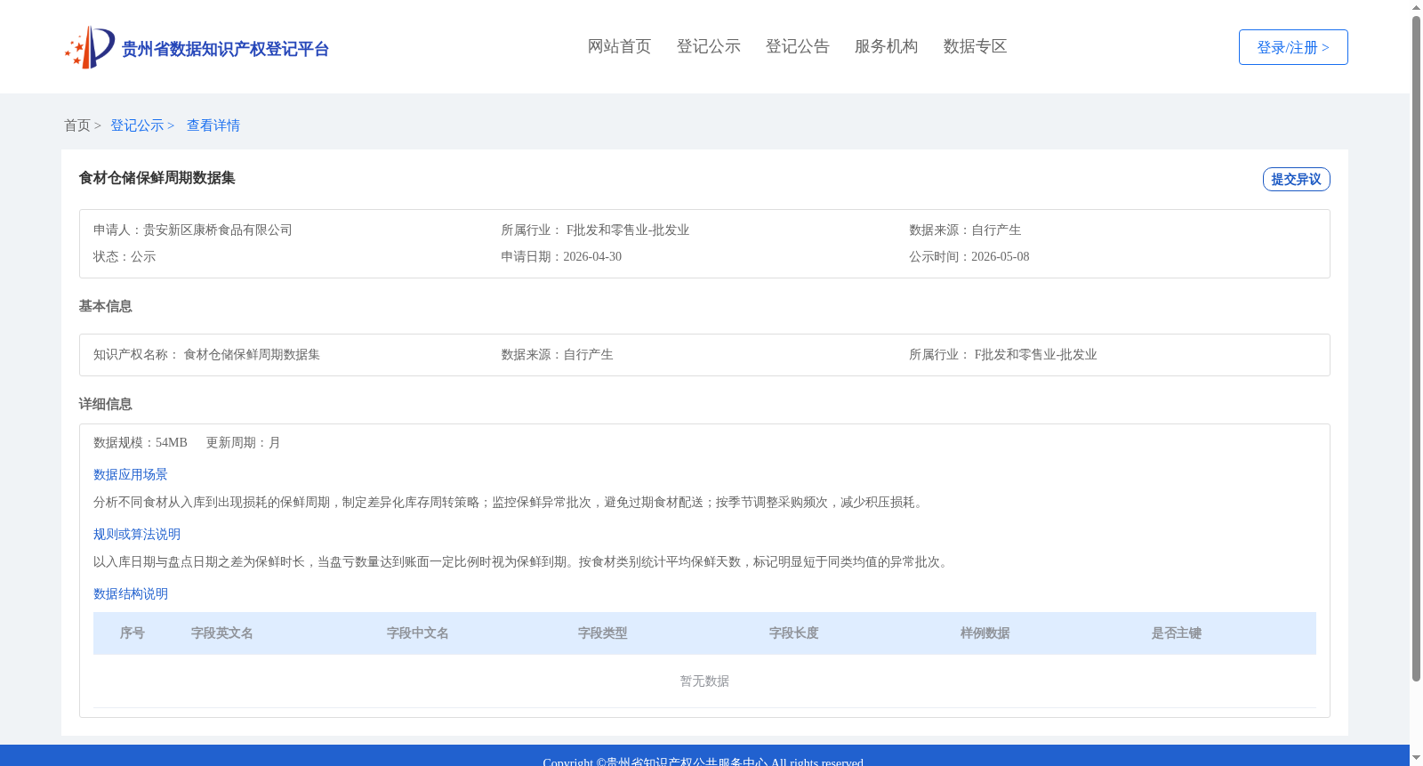
Task: Click the 提交异议 button
Action: pyautogui.click(x=1296, y=179)
